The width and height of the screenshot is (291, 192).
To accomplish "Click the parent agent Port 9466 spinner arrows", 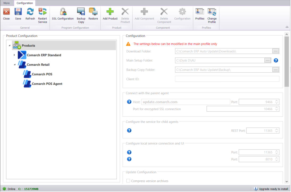I will point(277,102).
